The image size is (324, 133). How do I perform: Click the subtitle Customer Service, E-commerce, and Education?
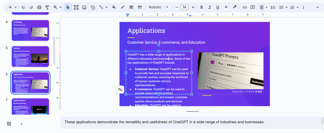(166, 42)
